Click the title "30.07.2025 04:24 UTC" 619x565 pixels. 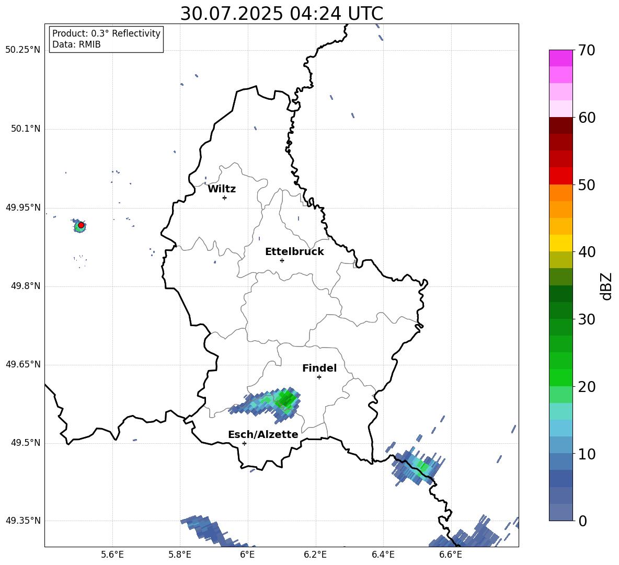point(281,14)
